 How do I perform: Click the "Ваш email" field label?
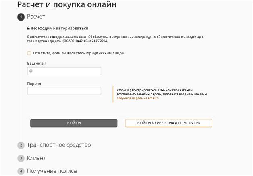point(36,63)
